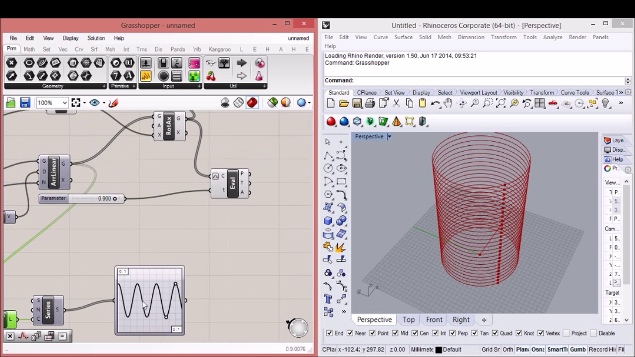Click the pink flask icon in Util

[x=259, y=76]
